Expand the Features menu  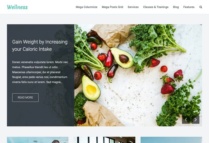point(189,7)
